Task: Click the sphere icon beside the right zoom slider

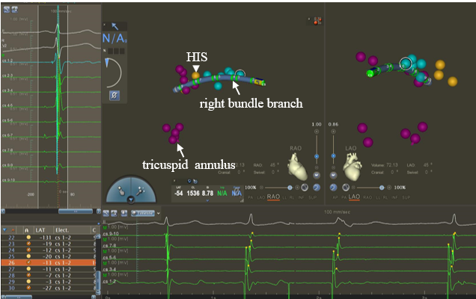Action: tap(346, 188)
